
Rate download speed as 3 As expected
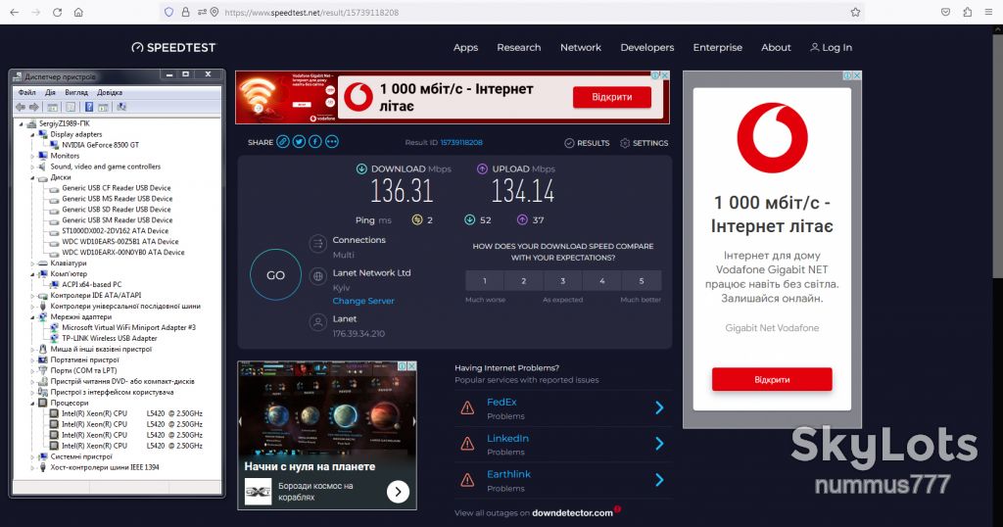click(563, 281)
